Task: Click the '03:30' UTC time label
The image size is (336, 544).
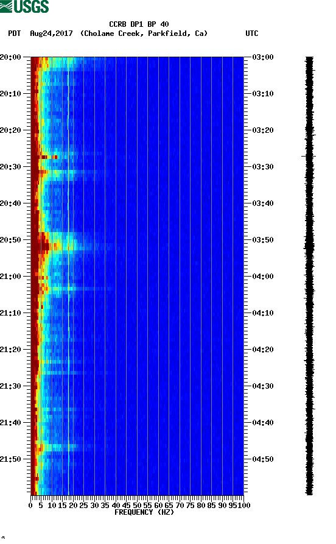Action: click(263, 166)
